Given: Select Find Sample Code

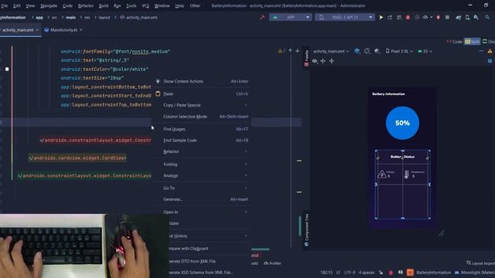Looking at the screenshot, I should pos(202,141).
